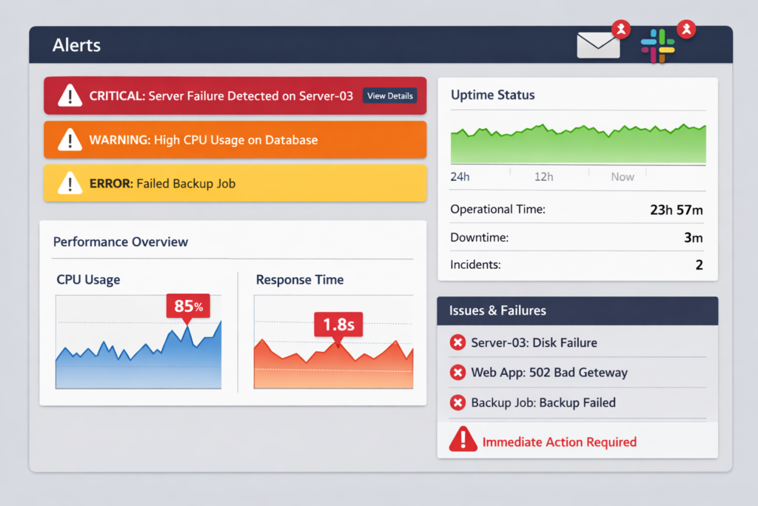Image resolution: width=758 pixels, height=506 pixels.
Task: Click warning triangle icon in CRITICAL alert
Action: point(70,96)
